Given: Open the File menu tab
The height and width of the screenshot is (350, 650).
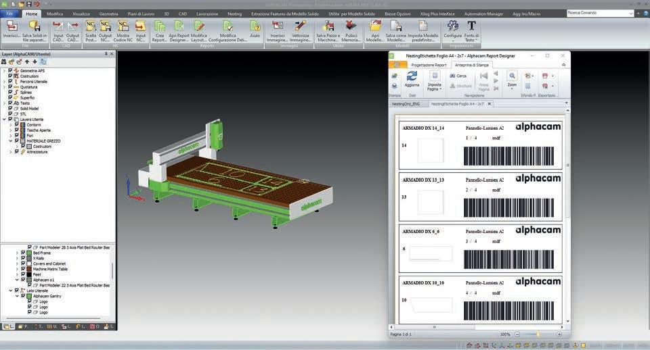Looking at the screenshot, I should 9,14.
